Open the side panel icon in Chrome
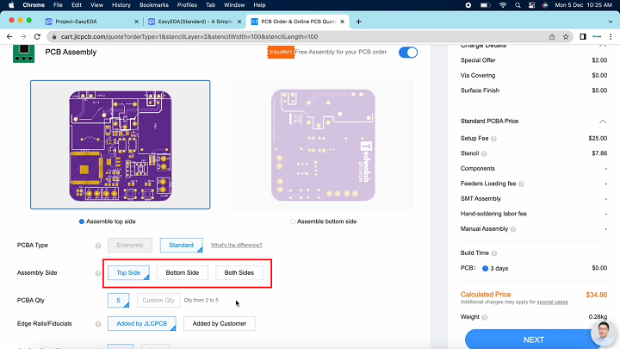 point(583,37)
